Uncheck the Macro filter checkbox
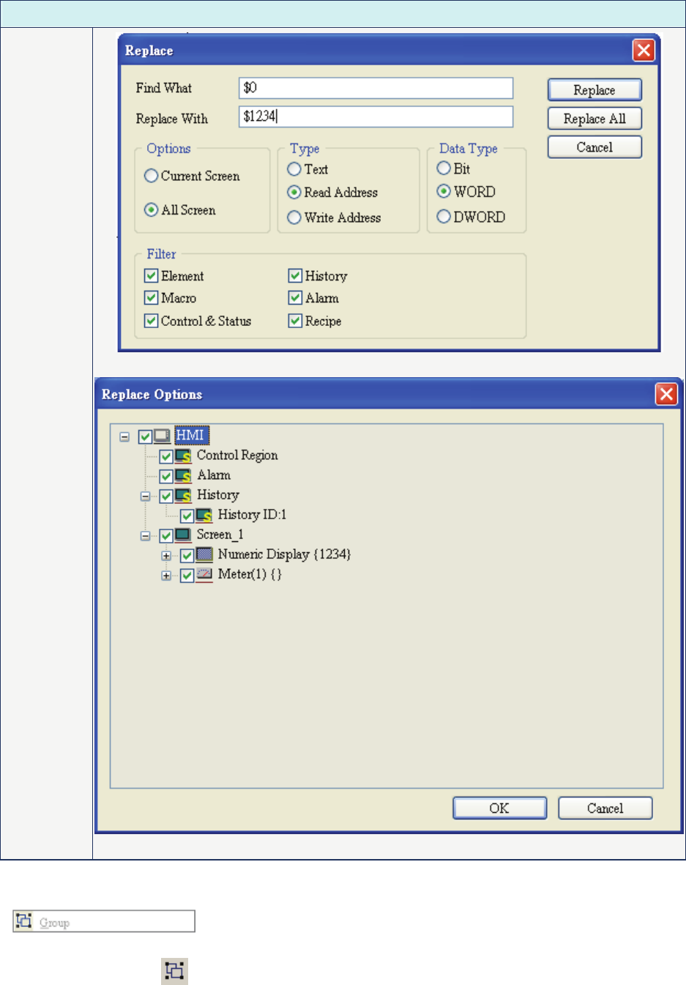The width and height of the screenshot is (686, 985). tap(152, 297)
